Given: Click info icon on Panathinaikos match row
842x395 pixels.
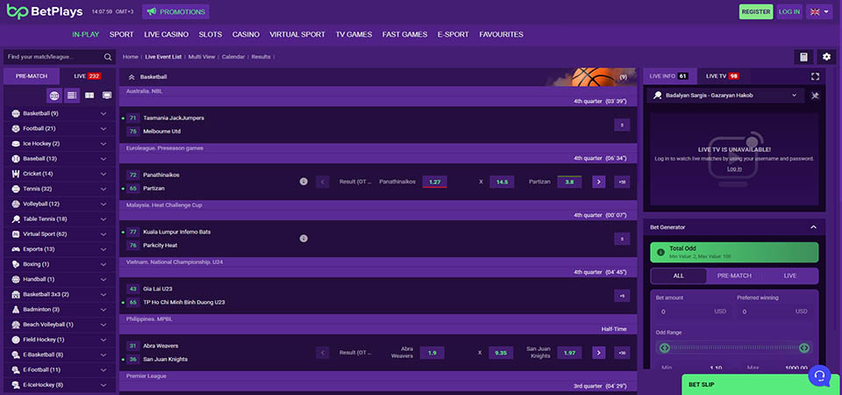Looking at the screenshot, I should pos(303,182).
